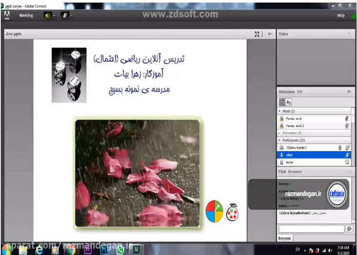Show hidden system tray icons
This screenshot has height=255, width=357.
tap(305, 250)
